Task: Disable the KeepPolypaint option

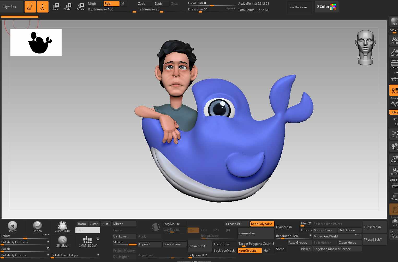Action: point(262,224)
